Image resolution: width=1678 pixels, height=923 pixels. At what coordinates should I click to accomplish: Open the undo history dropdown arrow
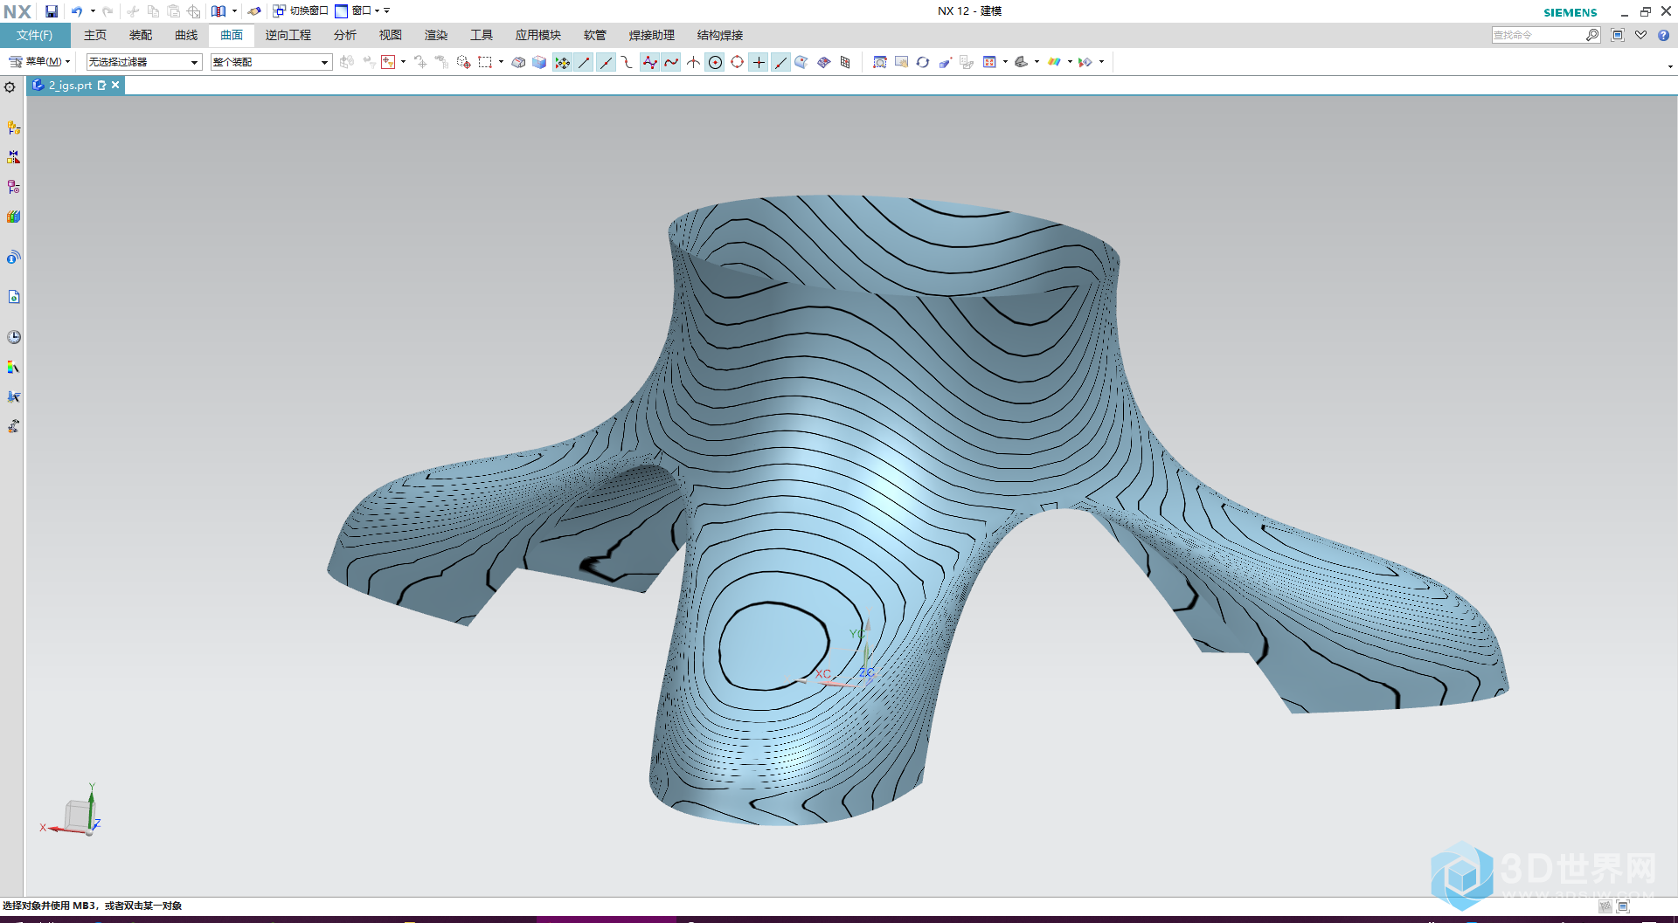[x=93, y=11]
